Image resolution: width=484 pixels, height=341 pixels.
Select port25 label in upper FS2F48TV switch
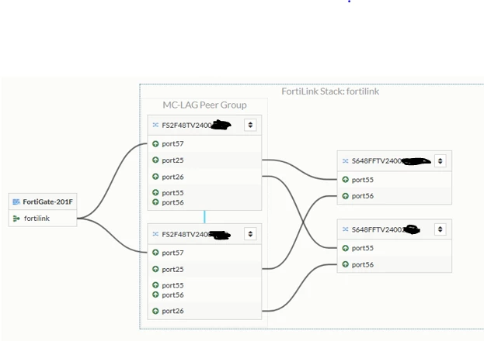point(172,160)
